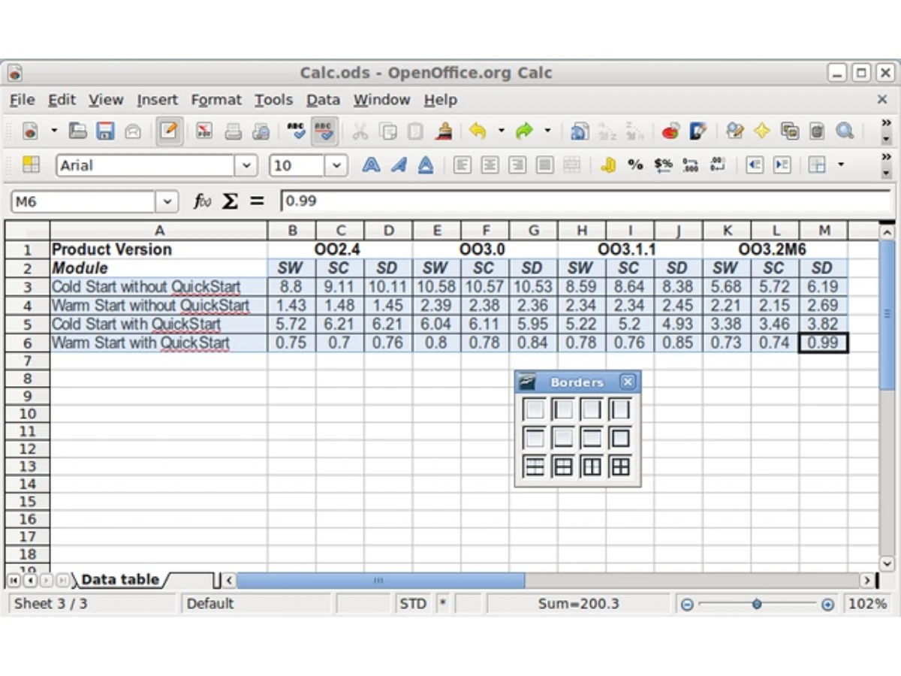901x676 pixels.
Task: Activate the Format Paintbrush
Action: [444, 131]
